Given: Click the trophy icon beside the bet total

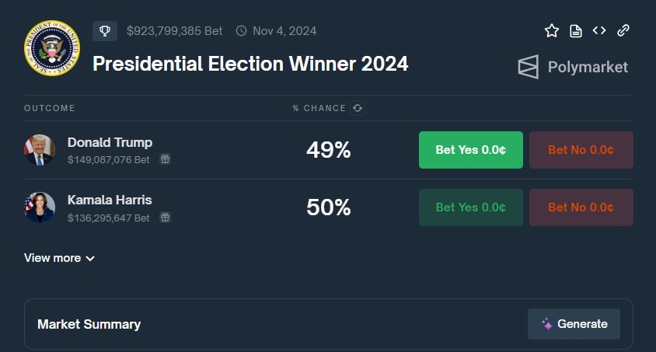Looking at the screenshot, I should pos(105,31).
